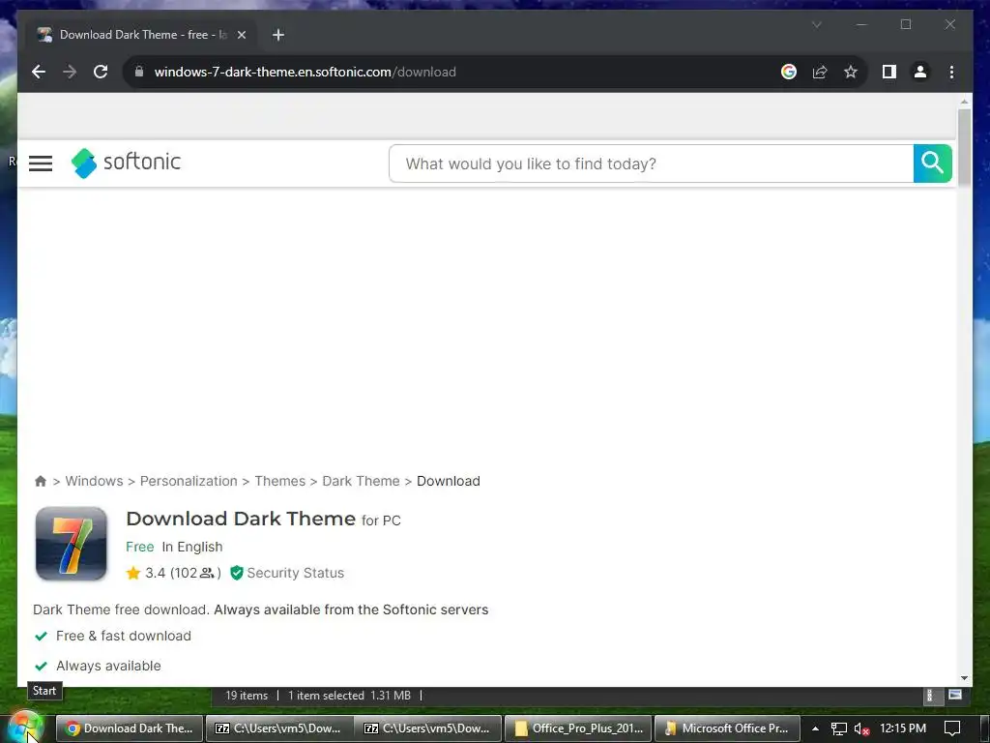The width and height of the screenshot is (990, 743).
Task: Click the scrollbar up arrow
Action: pos(964,102)
